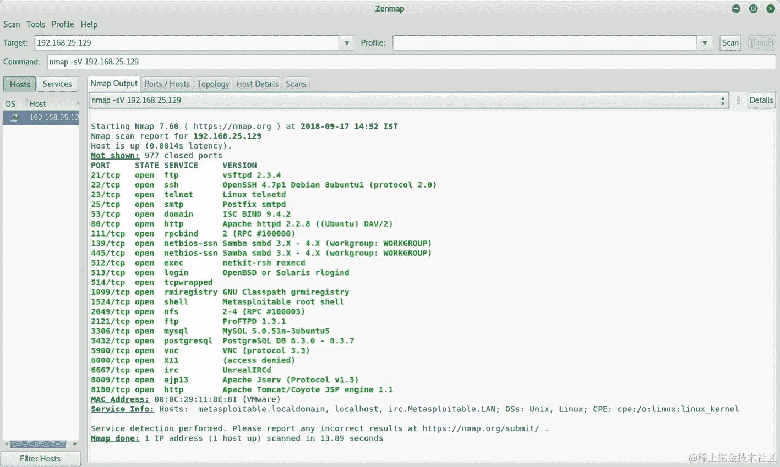The image size is (780, 467).
Task: Click 'PostgreSQL DB 8.3.0 - 8.3.7' text
Action: coord(288,341)
